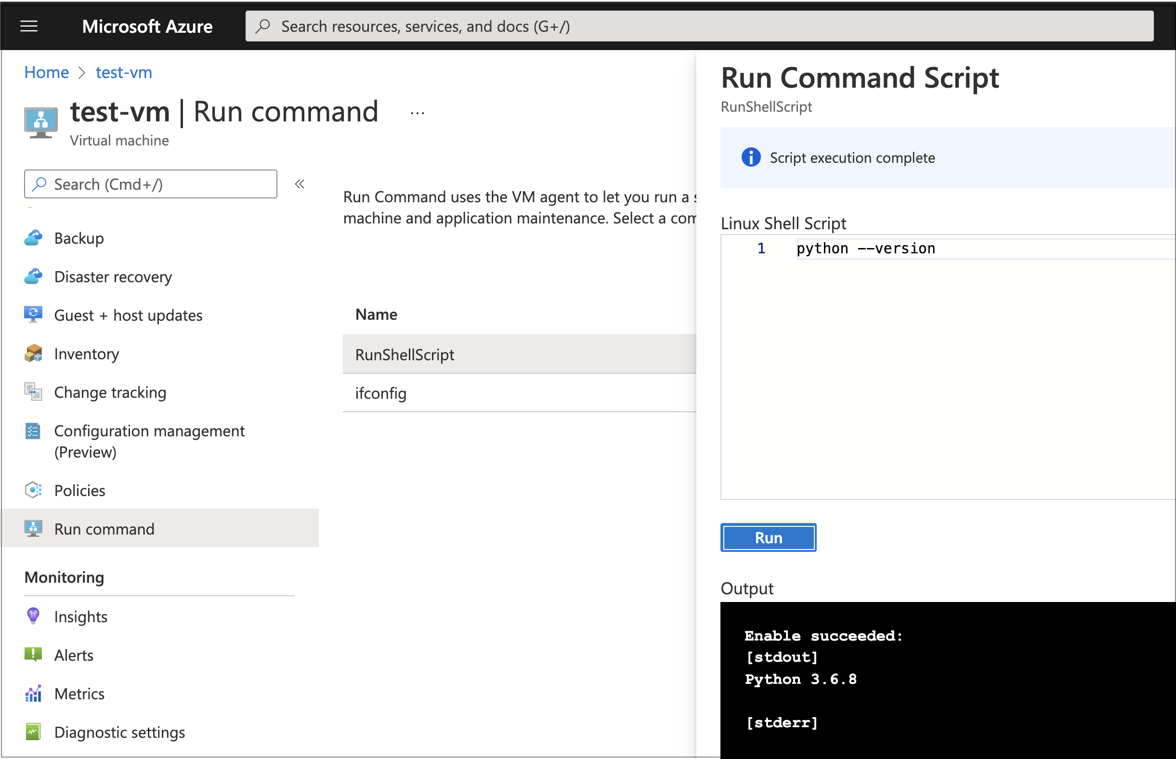Select Run command in sidebar
This screenshot has height=759, width=1176.
pos(160,528)
